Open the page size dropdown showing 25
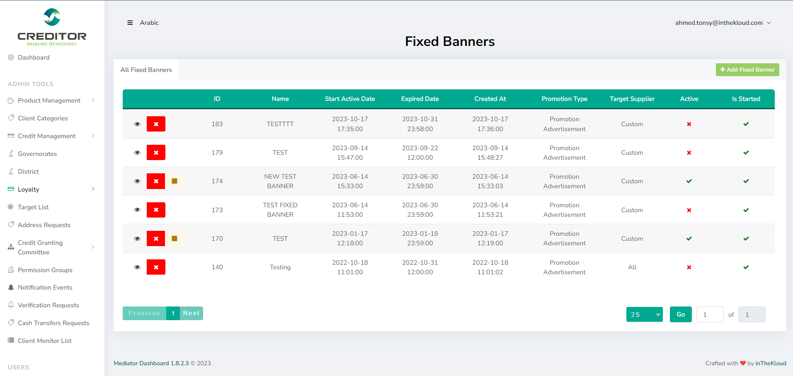 [x=644, y=314]
